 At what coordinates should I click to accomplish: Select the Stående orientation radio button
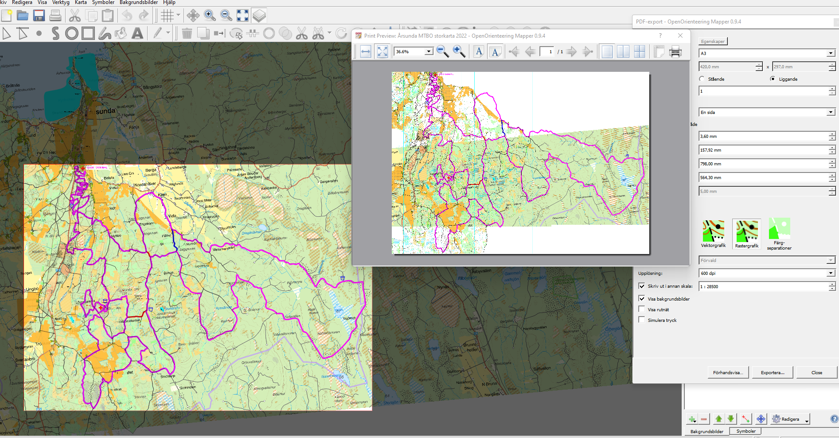click(x=702, y=78)
